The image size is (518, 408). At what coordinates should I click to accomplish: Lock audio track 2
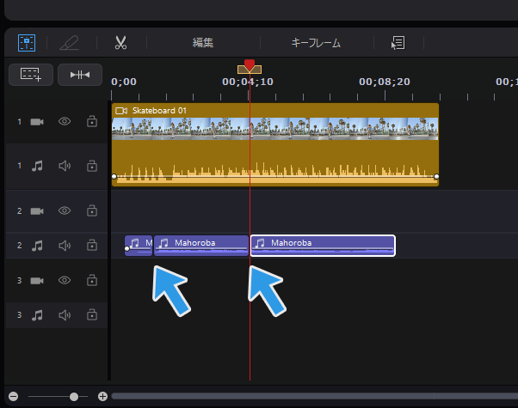coord(92,246)
